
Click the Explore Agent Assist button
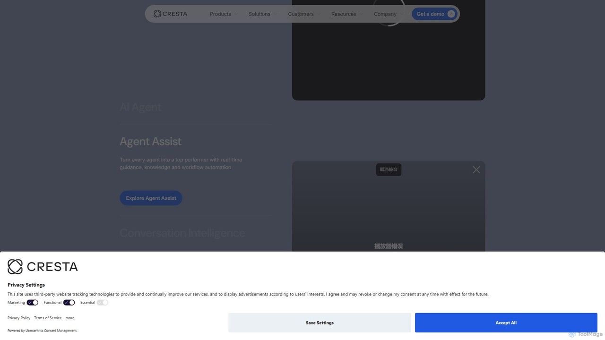[151, 198]
